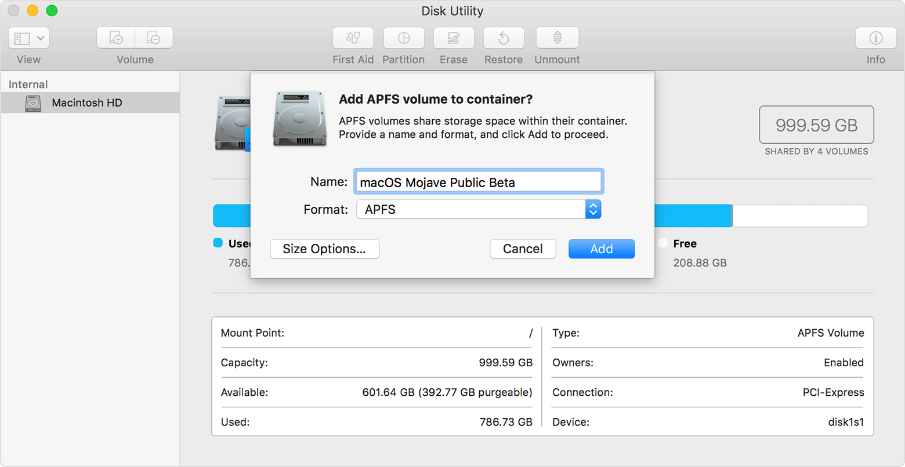The width and height of the screenshot is (905, 467).
Task: Click the 999.59 GB capacity box
Action: click(x=816, y=125)
